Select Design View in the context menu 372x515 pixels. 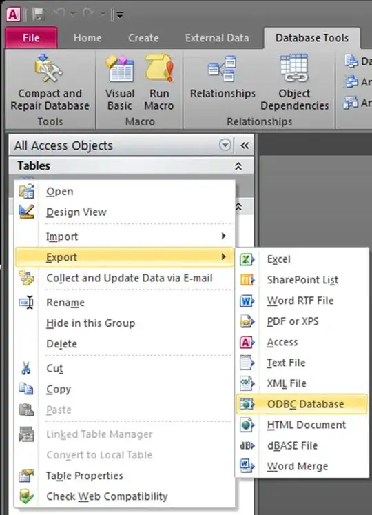point(125,212)
